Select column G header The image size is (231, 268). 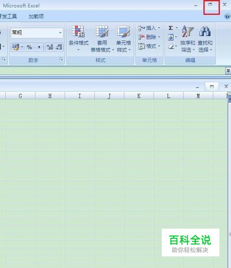[20, 96]
